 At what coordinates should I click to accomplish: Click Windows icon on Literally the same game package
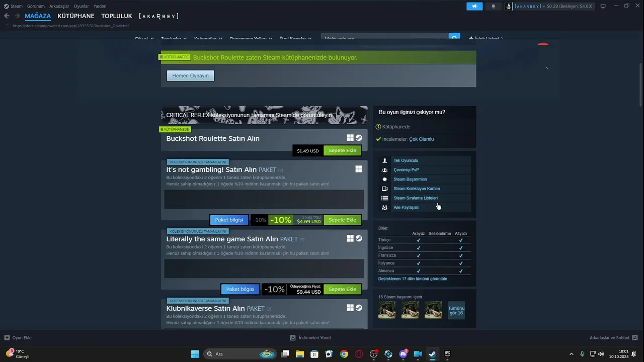(350, 238)
